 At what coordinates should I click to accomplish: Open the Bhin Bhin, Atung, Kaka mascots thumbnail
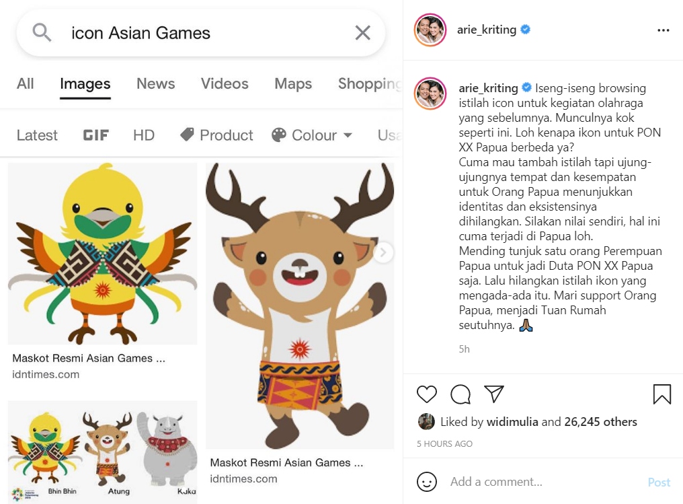[x=103, y=452]
